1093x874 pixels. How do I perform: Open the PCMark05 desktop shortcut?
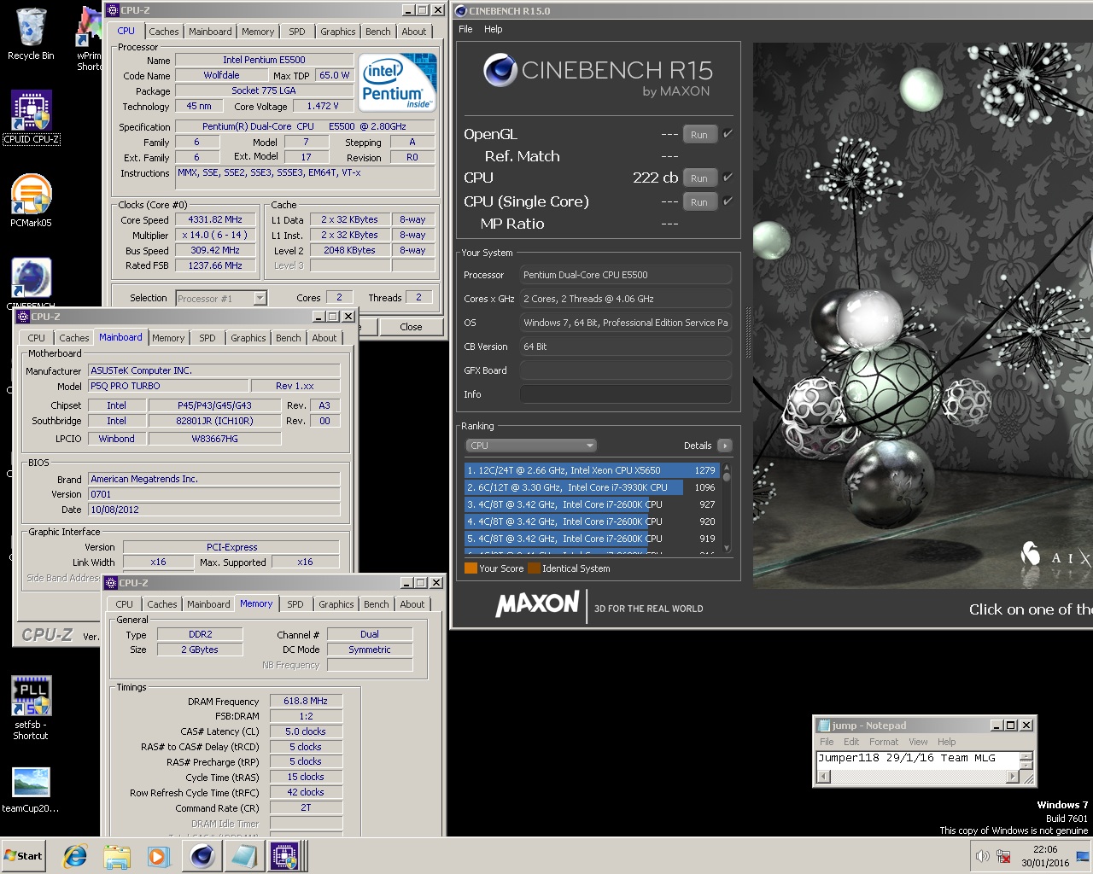[x=31, y=201]
